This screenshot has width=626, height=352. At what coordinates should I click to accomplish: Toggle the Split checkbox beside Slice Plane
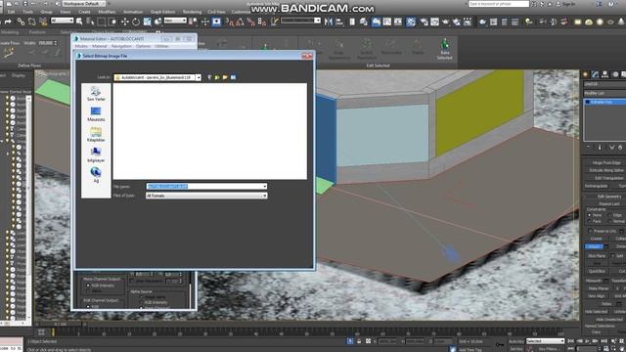coord(612,256)
